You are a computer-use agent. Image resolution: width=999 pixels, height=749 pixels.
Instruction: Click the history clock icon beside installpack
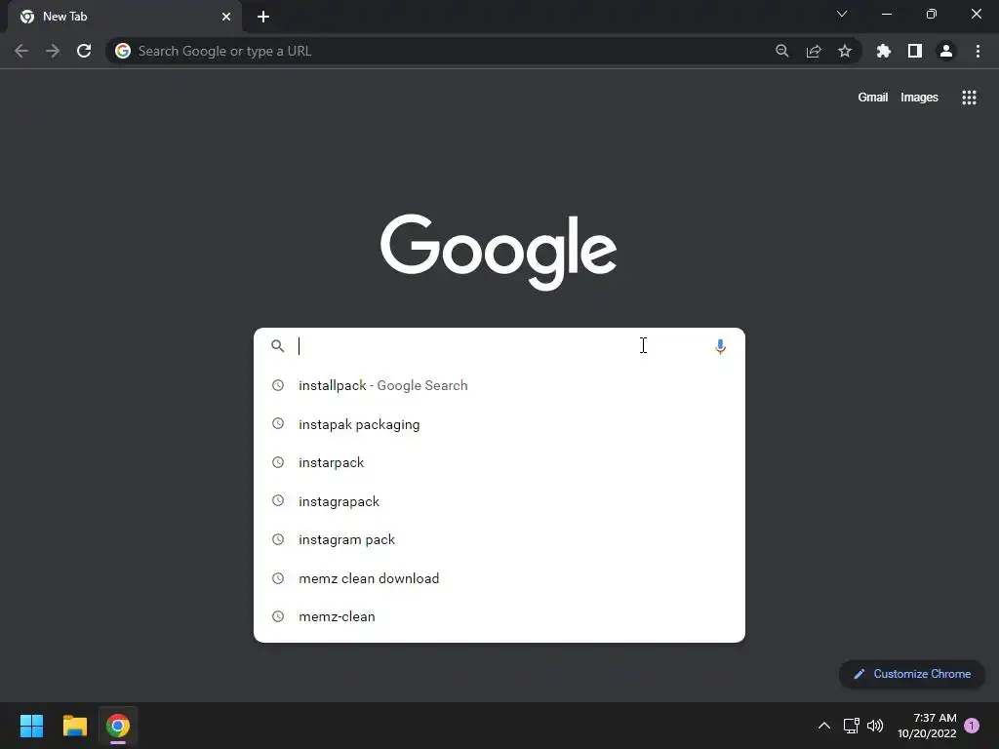pyautogui.click(x=278, y=384)
